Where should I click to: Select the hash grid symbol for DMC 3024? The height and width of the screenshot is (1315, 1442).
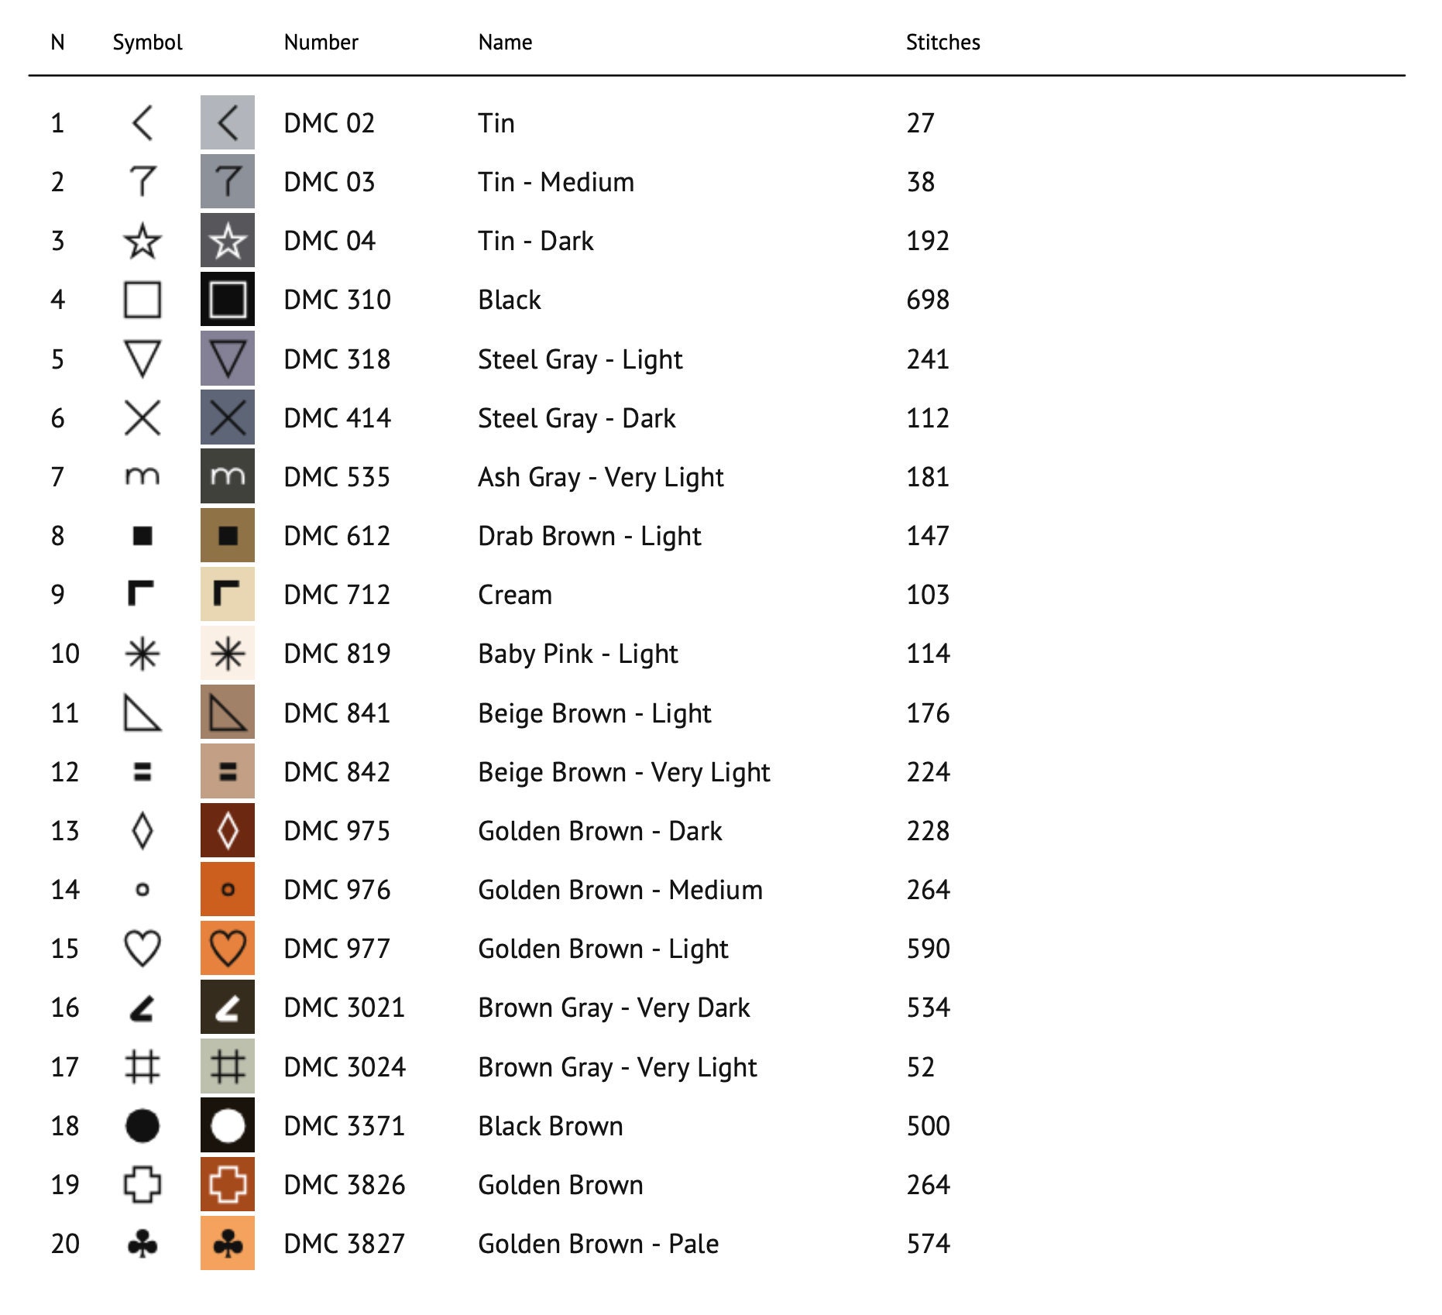click(142, 1066)
